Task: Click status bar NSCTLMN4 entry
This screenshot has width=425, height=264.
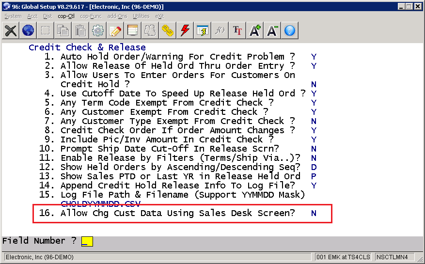Action: pyautogui.click(x=394, y=257)
